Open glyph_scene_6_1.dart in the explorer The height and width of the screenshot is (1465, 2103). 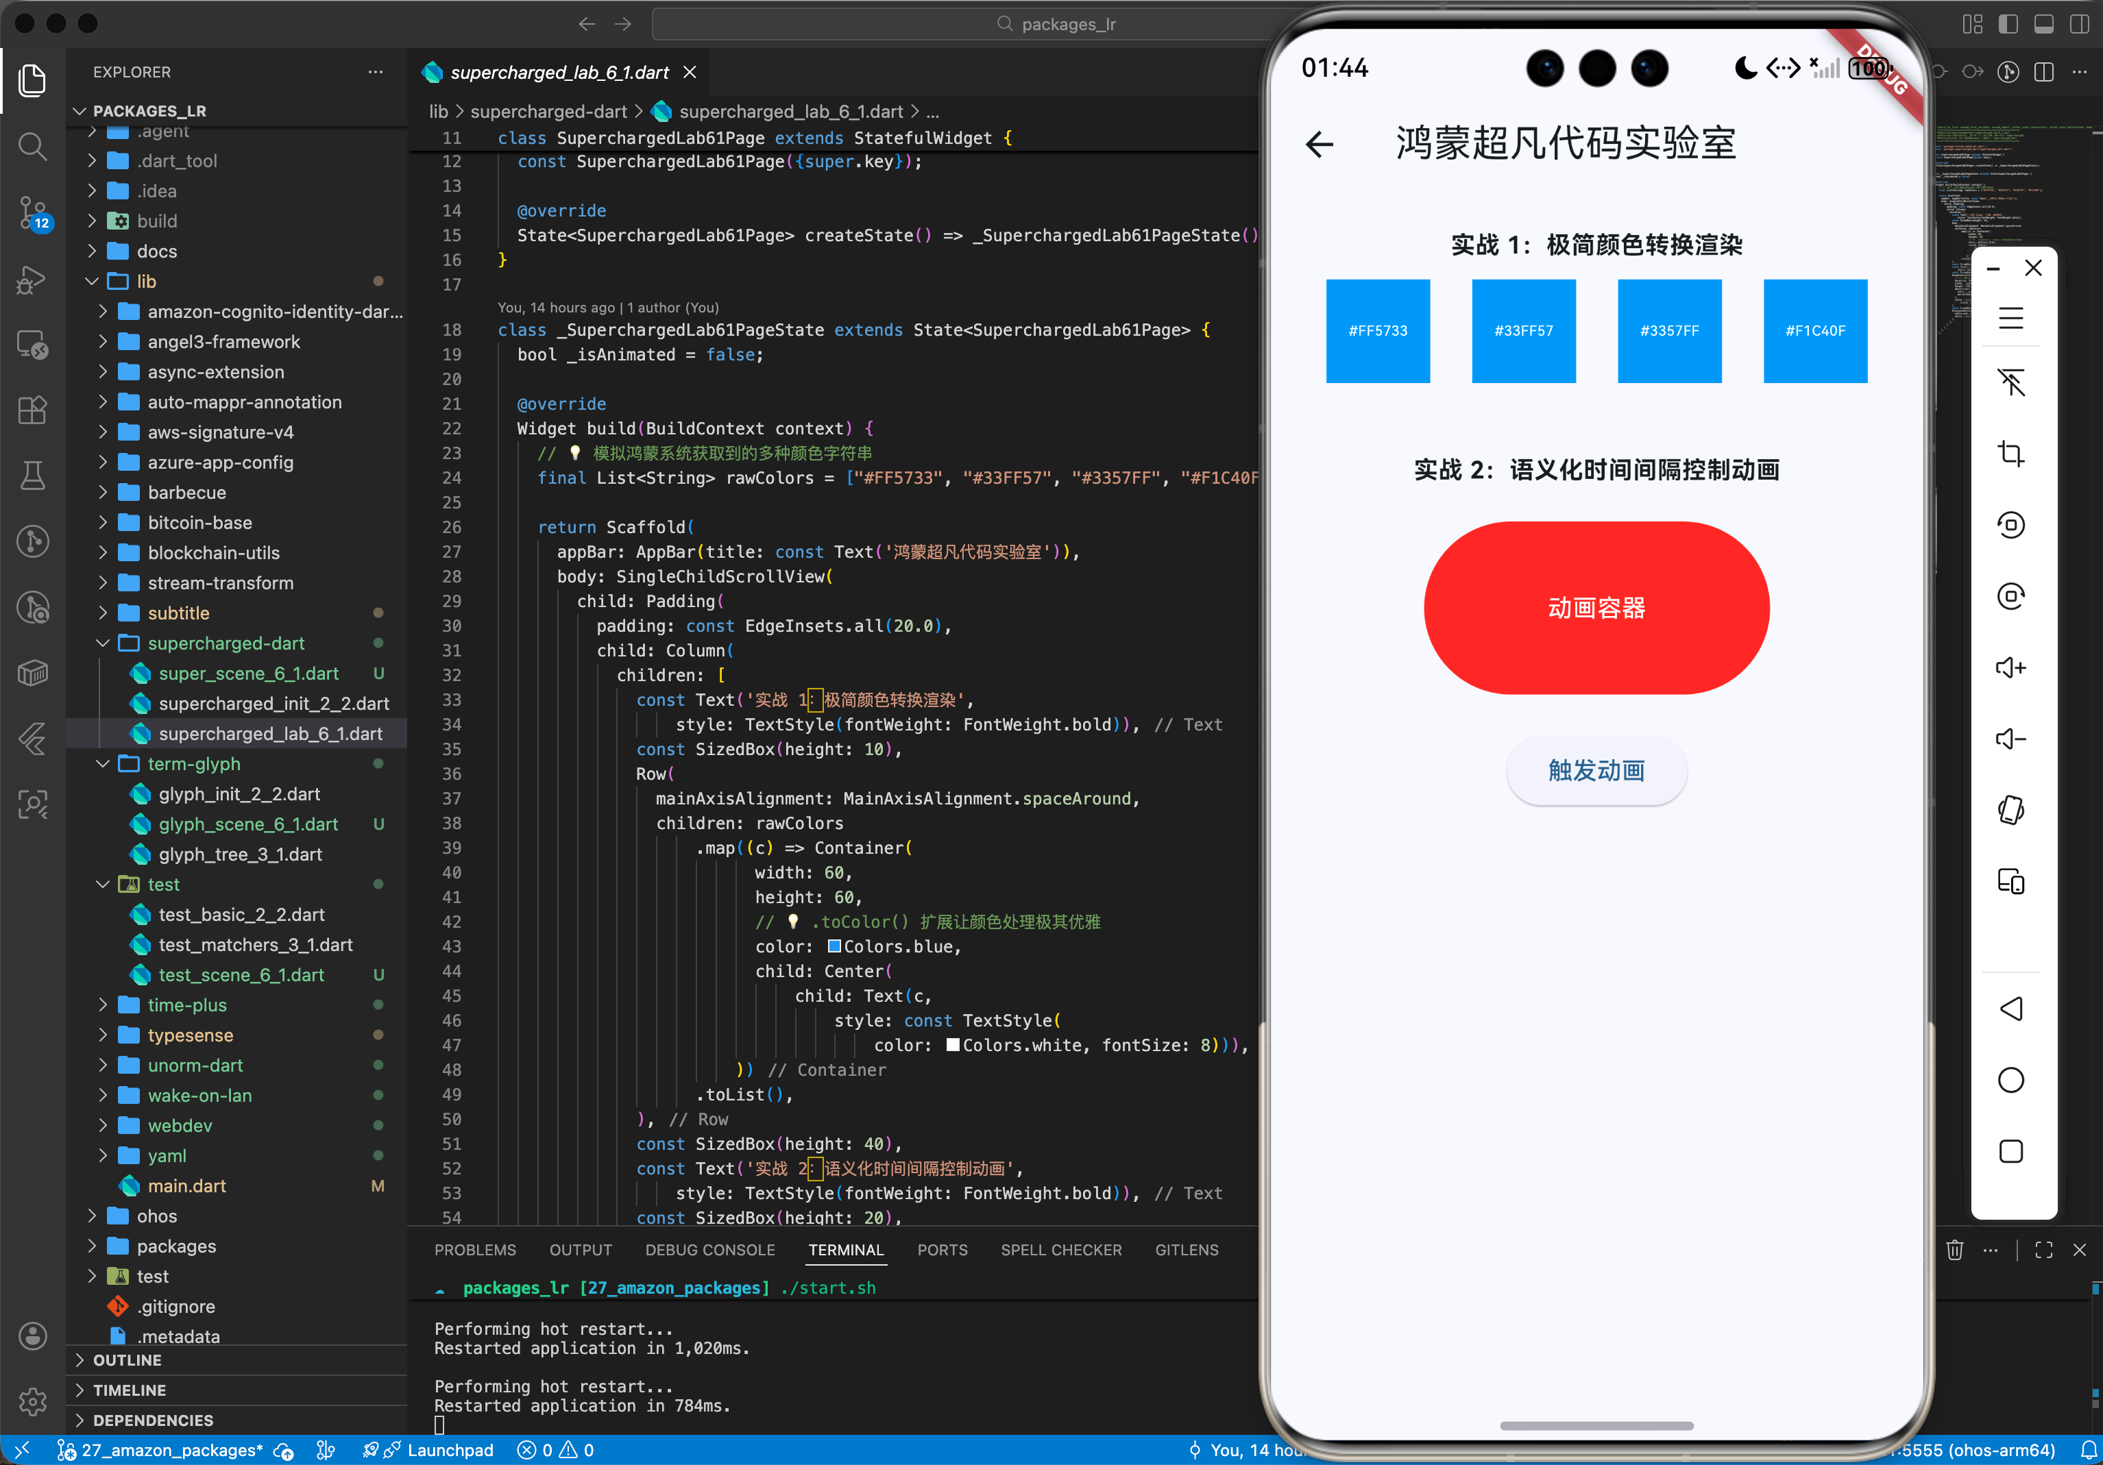(248, 824)
